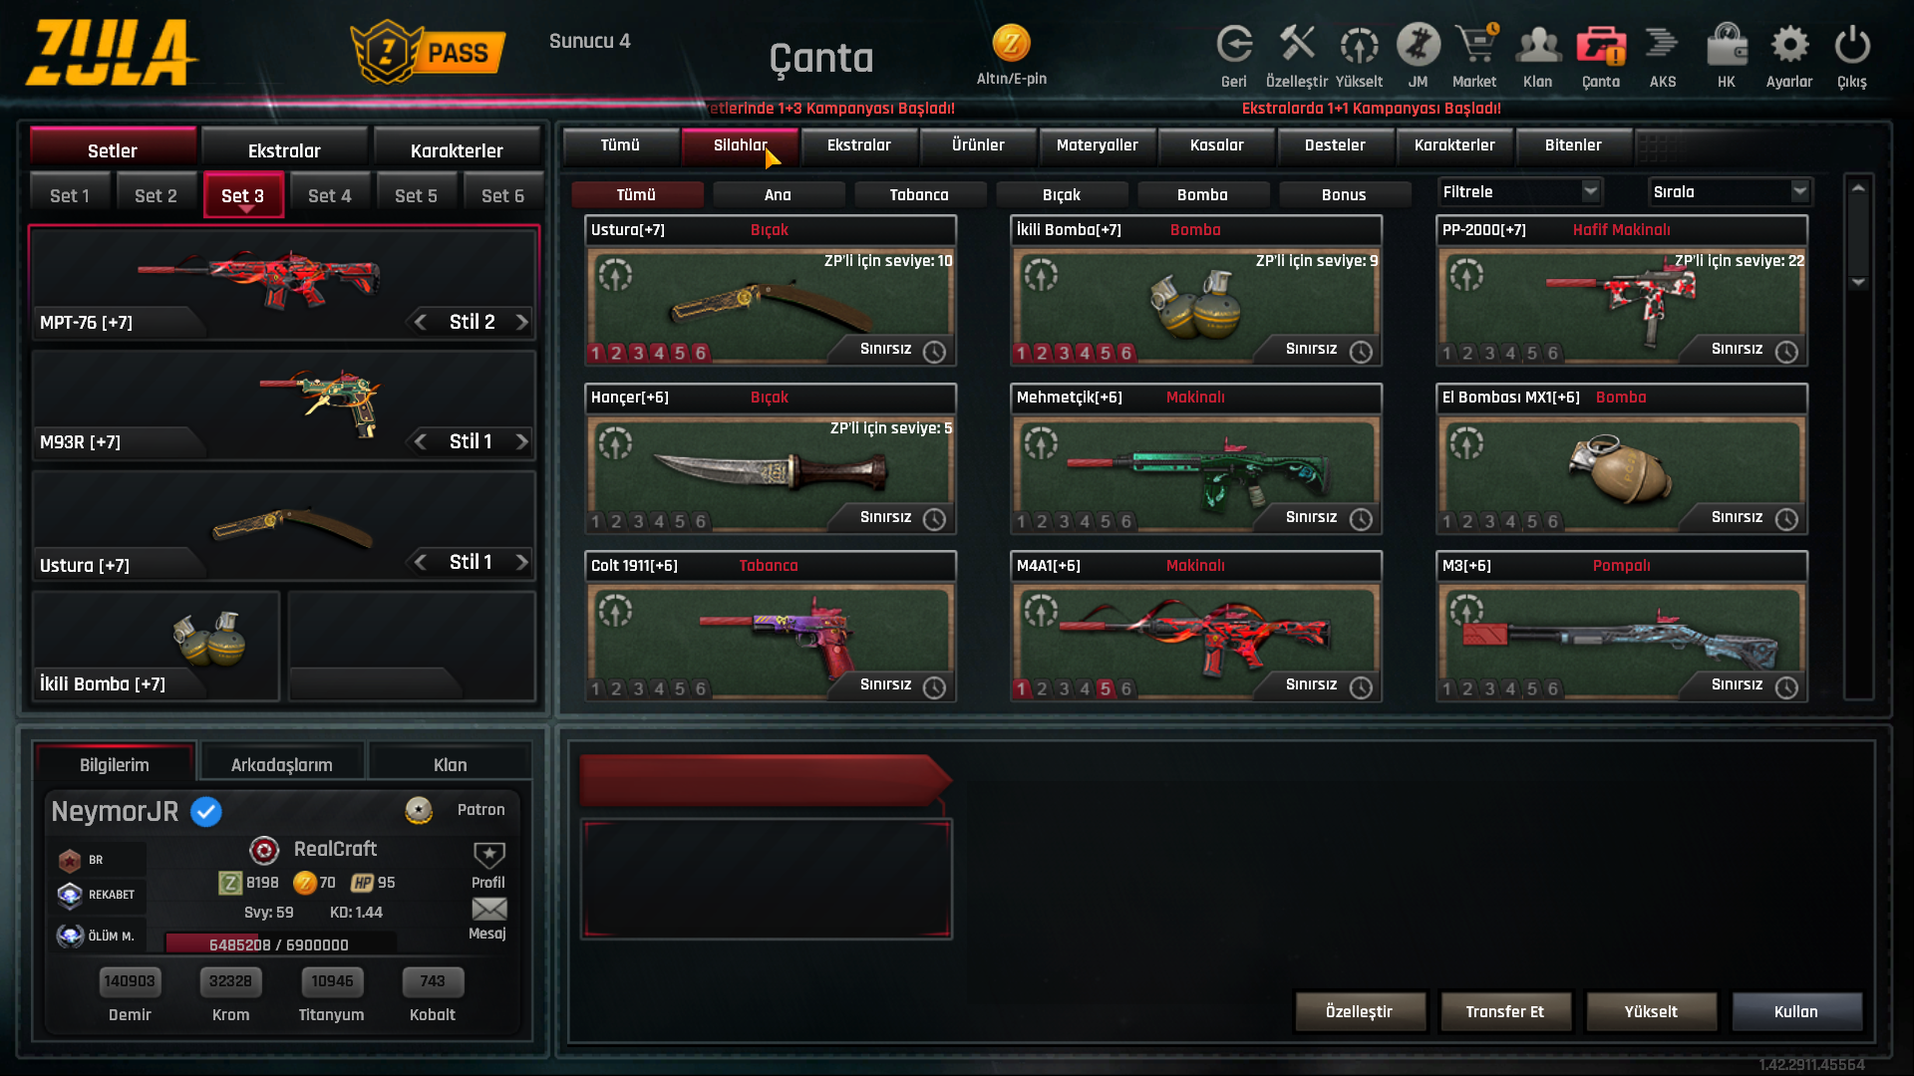Screen dimensions: 1914x1076
Task: Click the Kullan button
Action: tap(1796, 1011)
